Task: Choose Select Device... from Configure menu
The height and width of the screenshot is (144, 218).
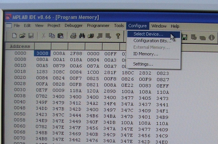Action: pyautogui.click(x=154, y=34)
